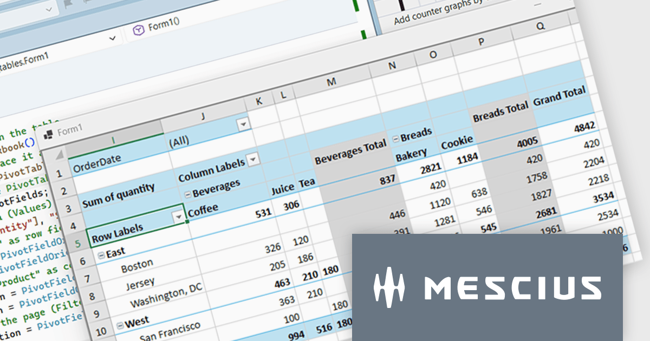Open the Column Labels filter dropdown

[252, 160]
